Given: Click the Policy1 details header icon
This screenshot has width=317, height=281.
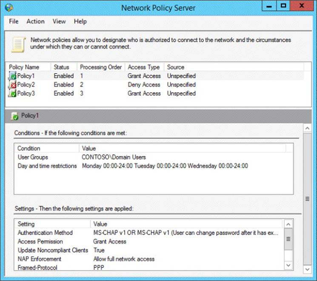Looking at the screenshot, I should tap(14, 115).
